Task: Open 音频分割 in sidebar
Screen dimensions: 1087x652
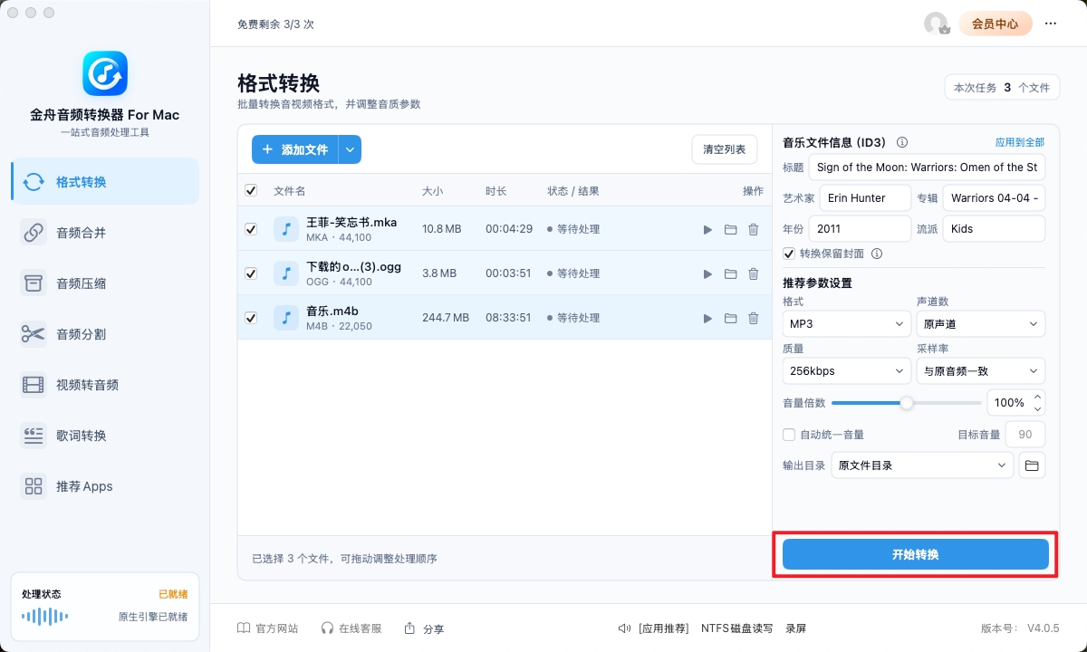Action: click(x=105, y=334)
